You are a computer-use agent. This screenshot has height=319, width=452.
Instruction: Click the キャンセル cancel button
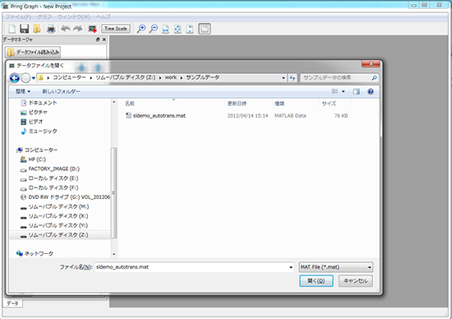(x=356, y=281)
